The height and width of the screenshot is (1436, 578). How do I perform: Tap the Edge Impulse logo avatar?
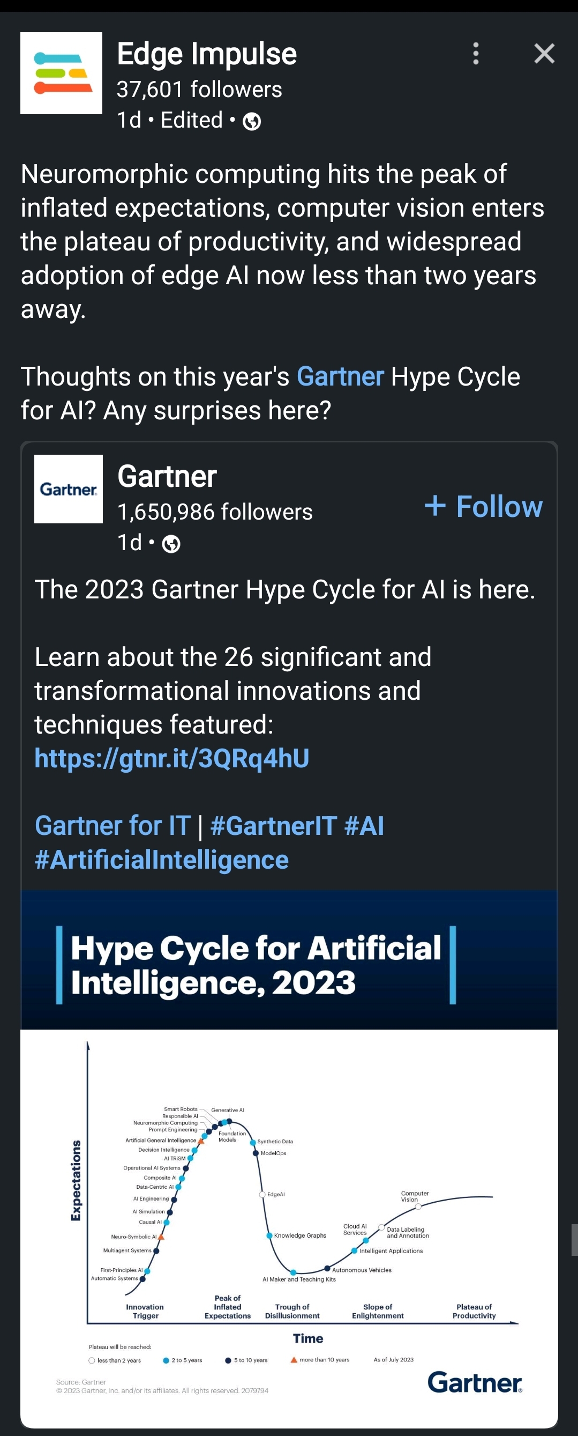(x=61, y=73)
